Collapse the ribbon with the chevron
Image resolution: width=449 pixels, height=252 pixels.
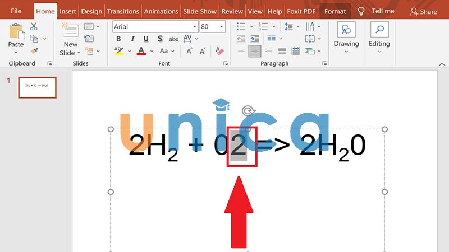point(442,64)
